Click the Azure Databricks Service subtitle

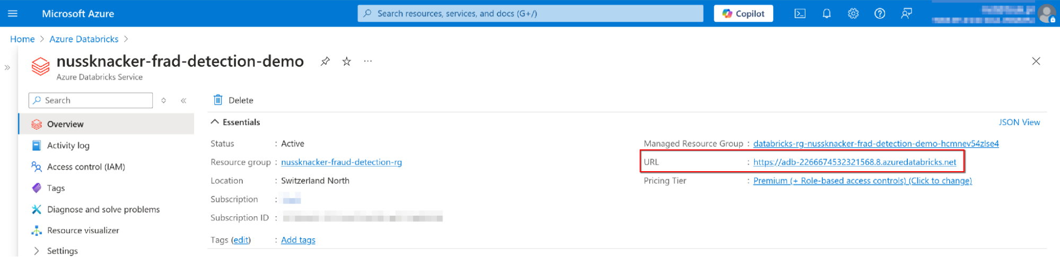(x=100, y=77)
